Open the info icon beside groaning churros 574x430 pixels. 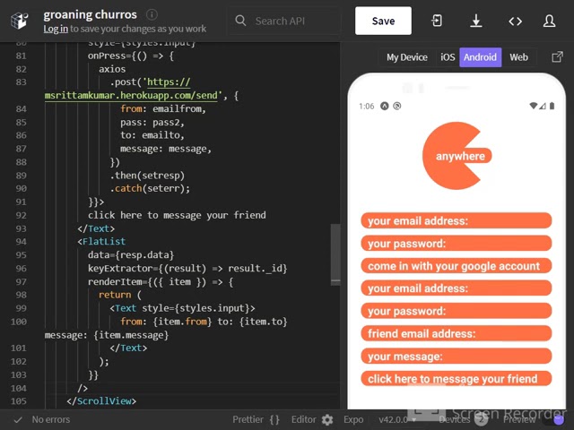coord(152,14)
